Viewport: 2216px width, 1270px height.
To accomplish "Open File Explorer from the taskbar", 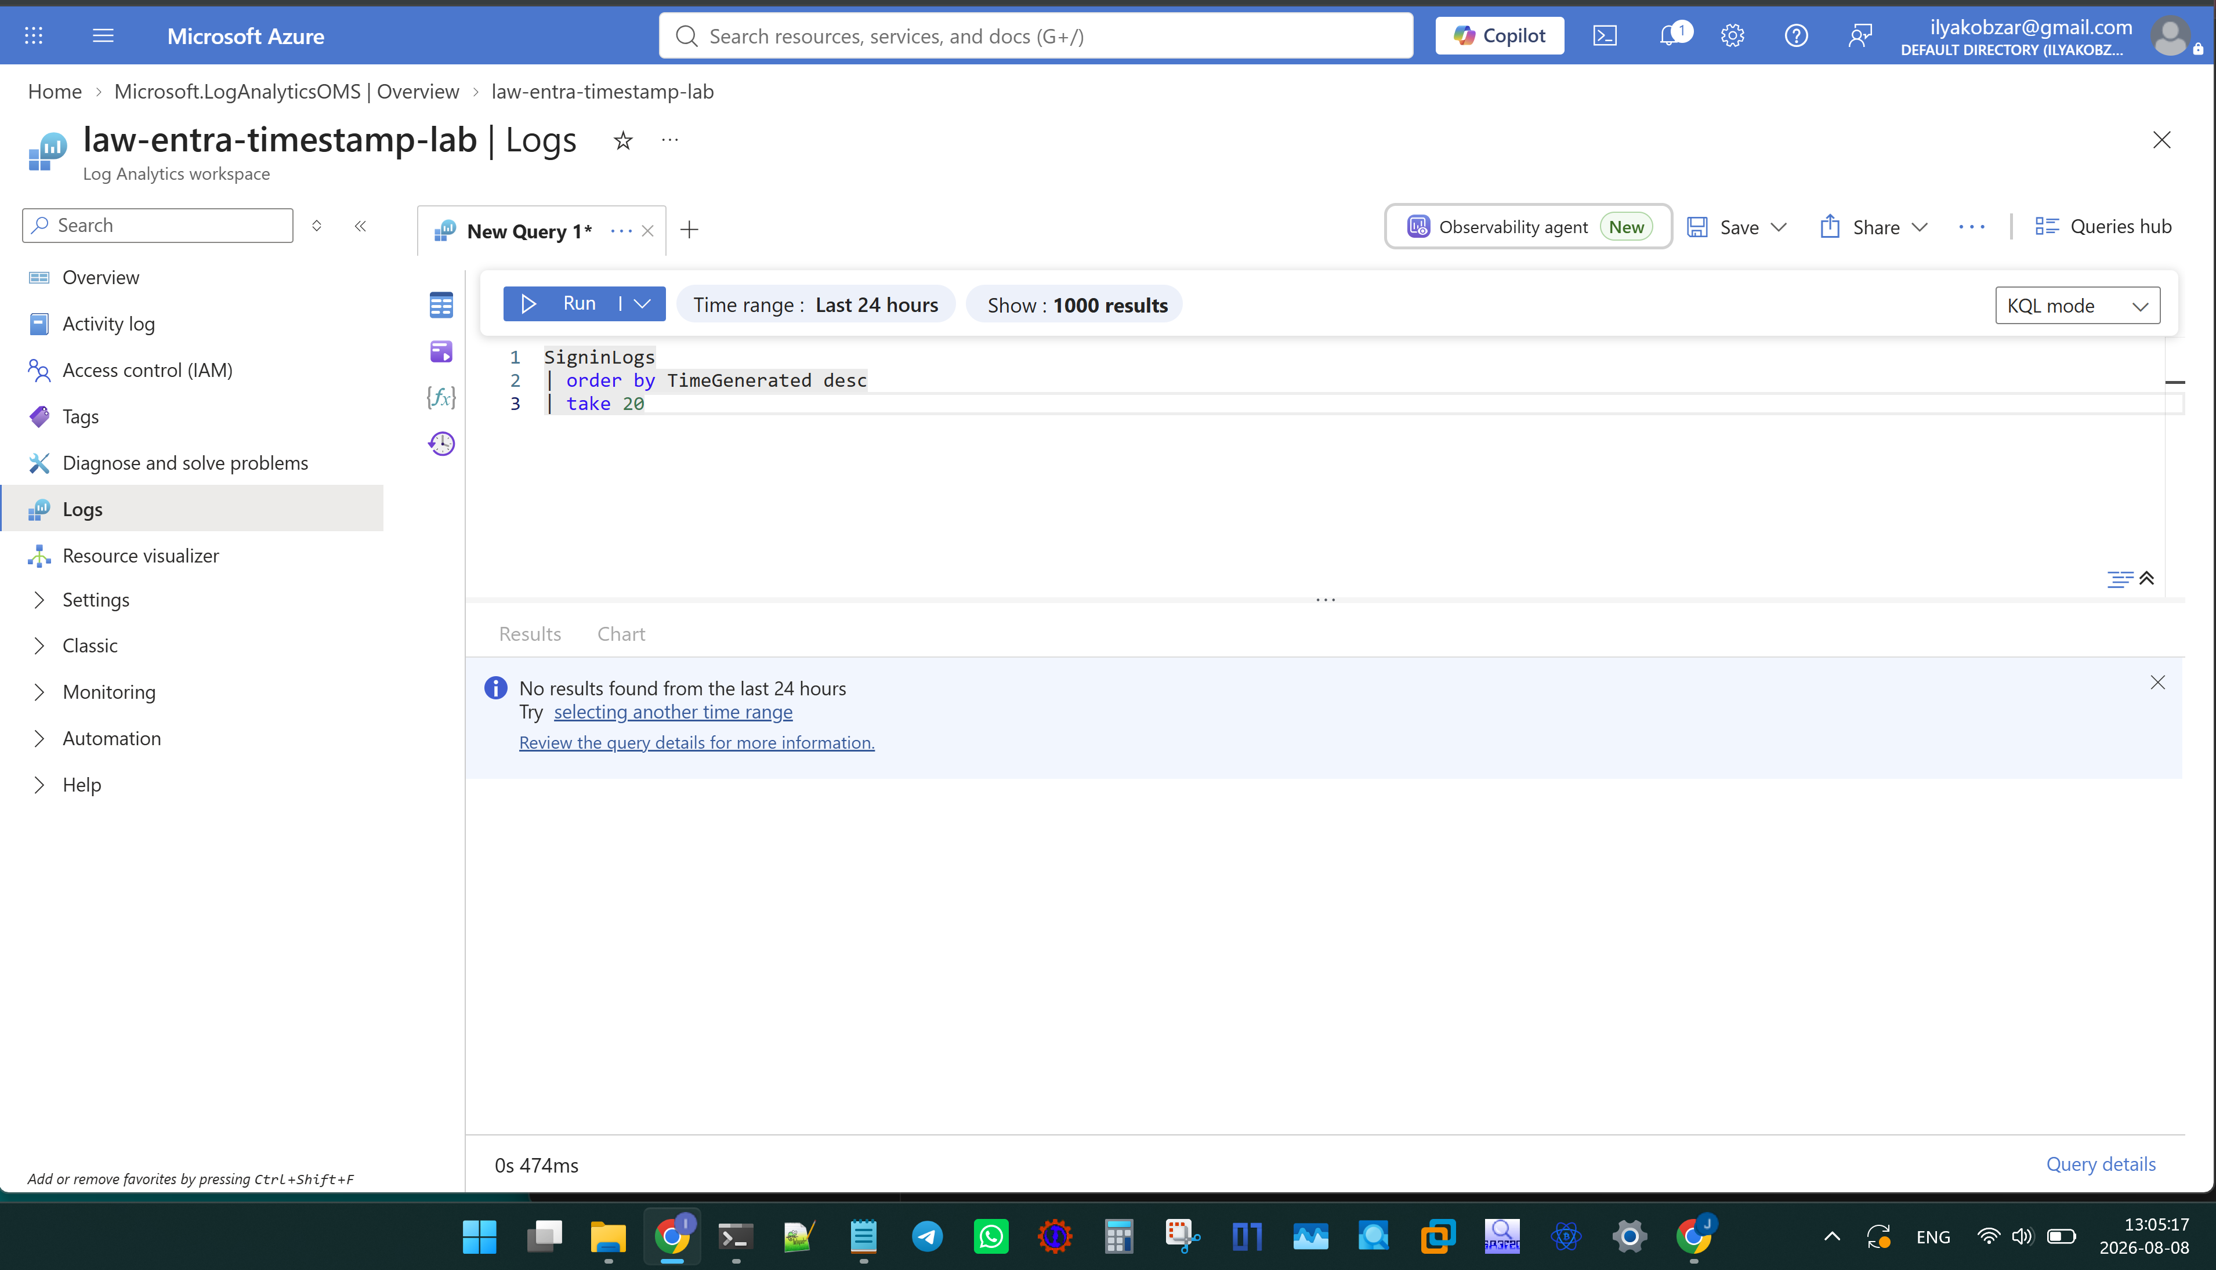I will (x=608, y=1236).
